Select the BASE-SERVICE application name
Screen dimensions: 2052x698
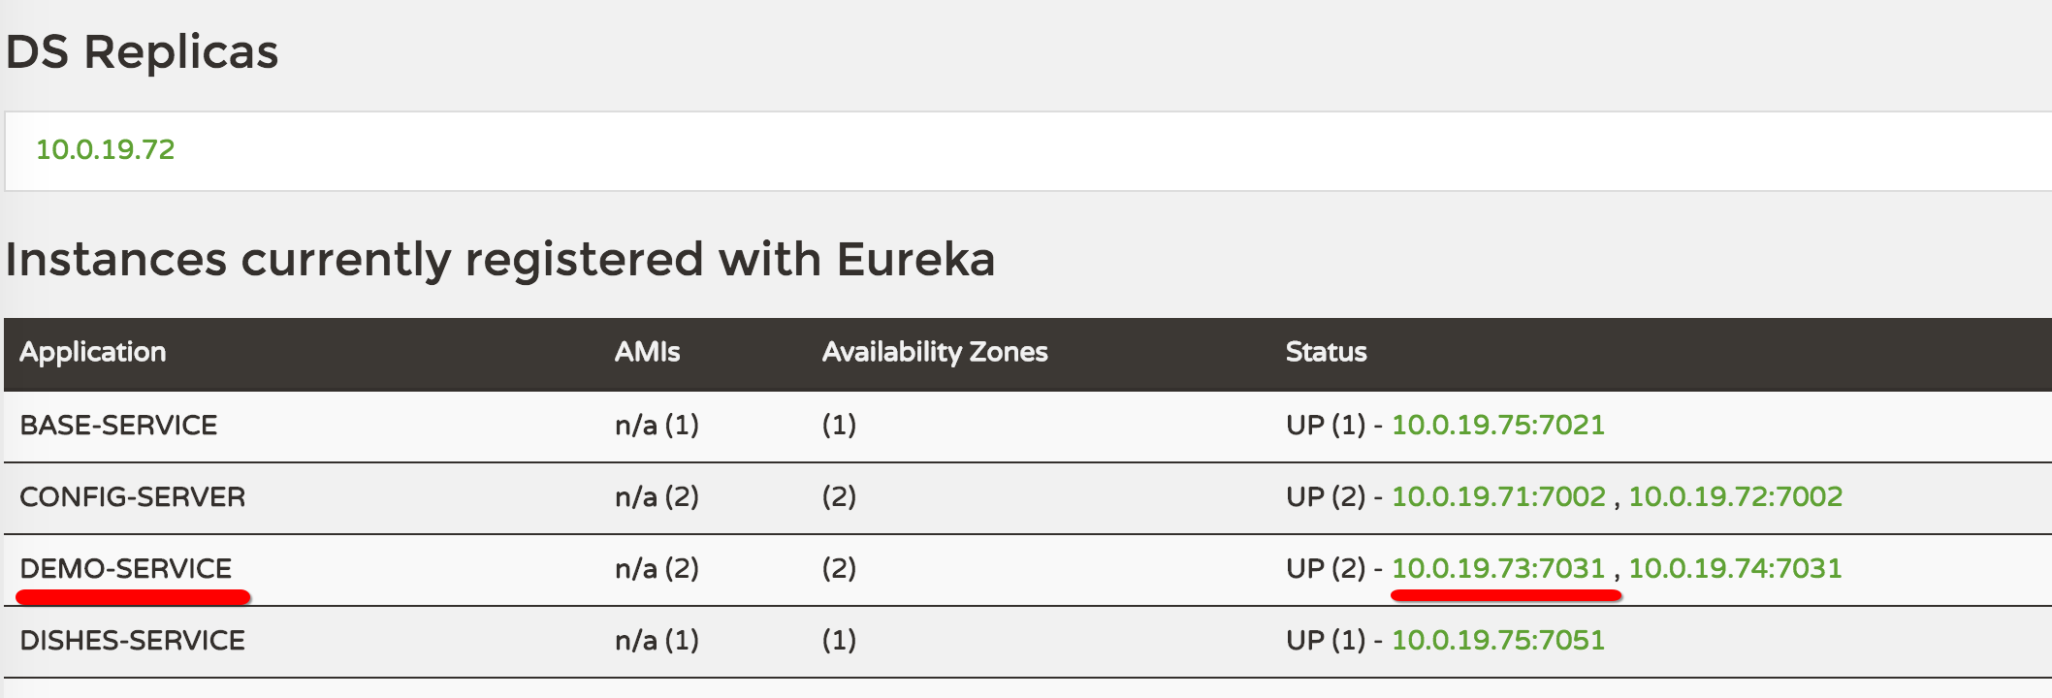click(118, 425)
